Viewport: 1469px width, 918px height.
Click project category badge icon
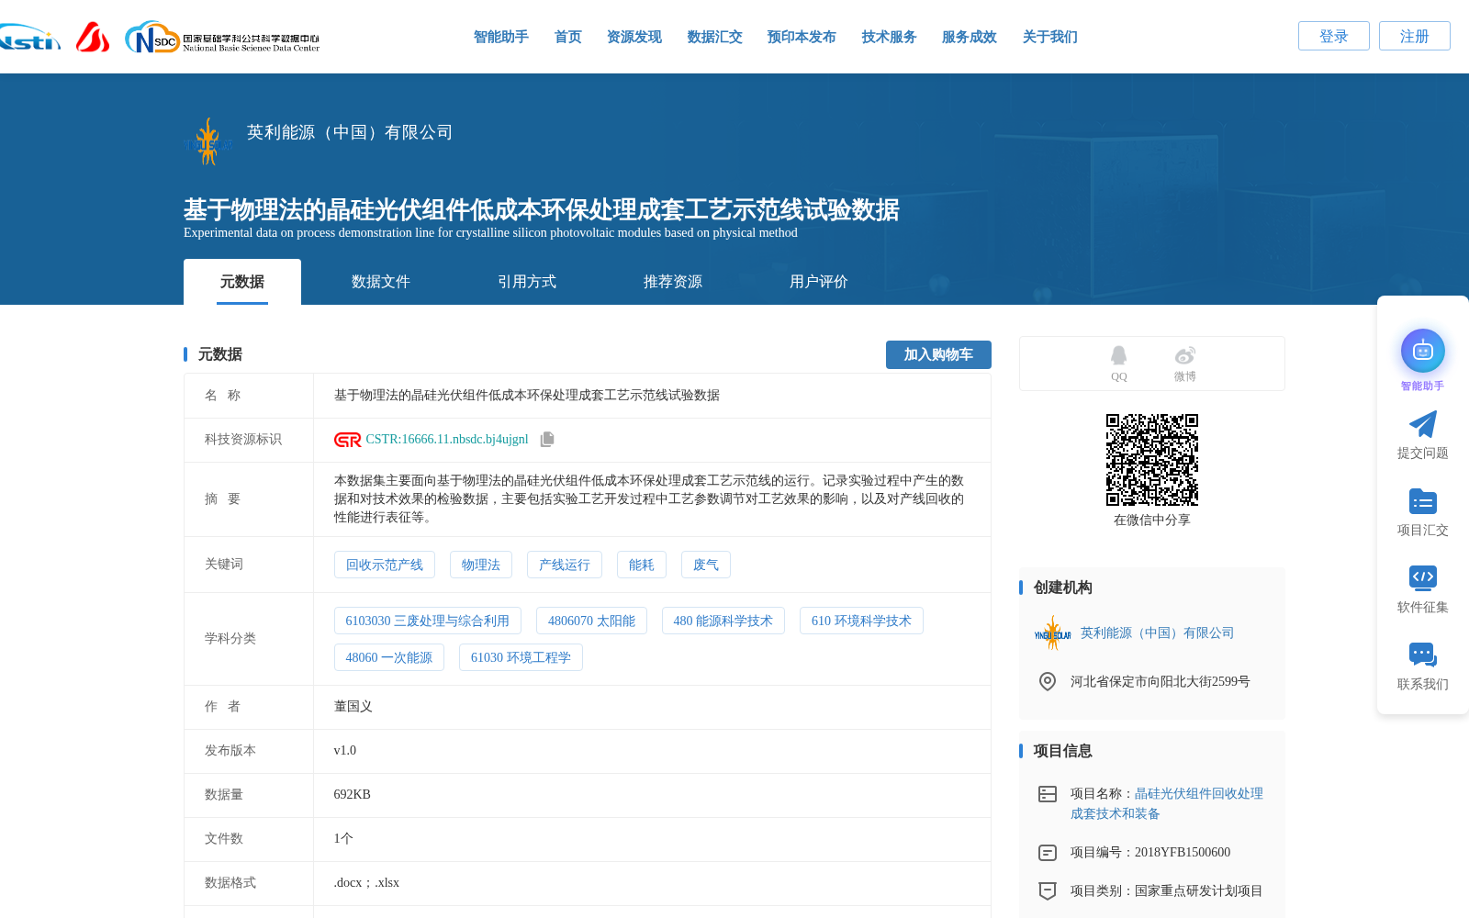[1048, 891]
